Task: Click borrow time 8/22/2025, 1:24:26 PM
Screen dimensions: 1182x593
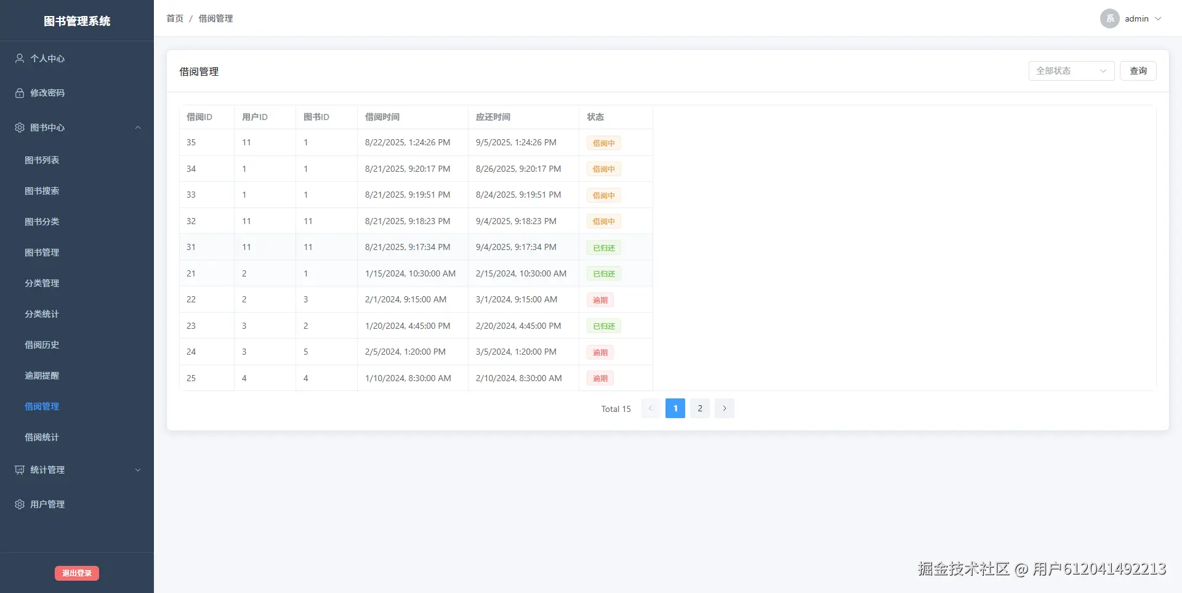Action: [x=408, y=142]
